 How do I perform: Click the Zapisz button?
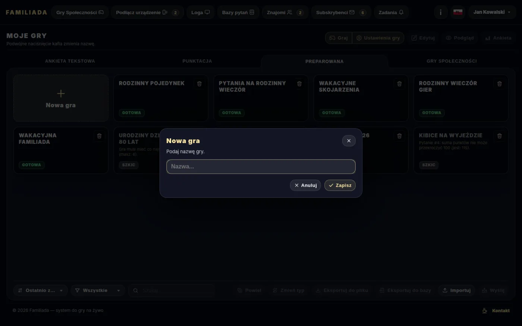pyautogui.click(x=340, y=185)
